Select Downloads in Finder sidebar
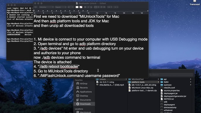 [x=84, y=104]
